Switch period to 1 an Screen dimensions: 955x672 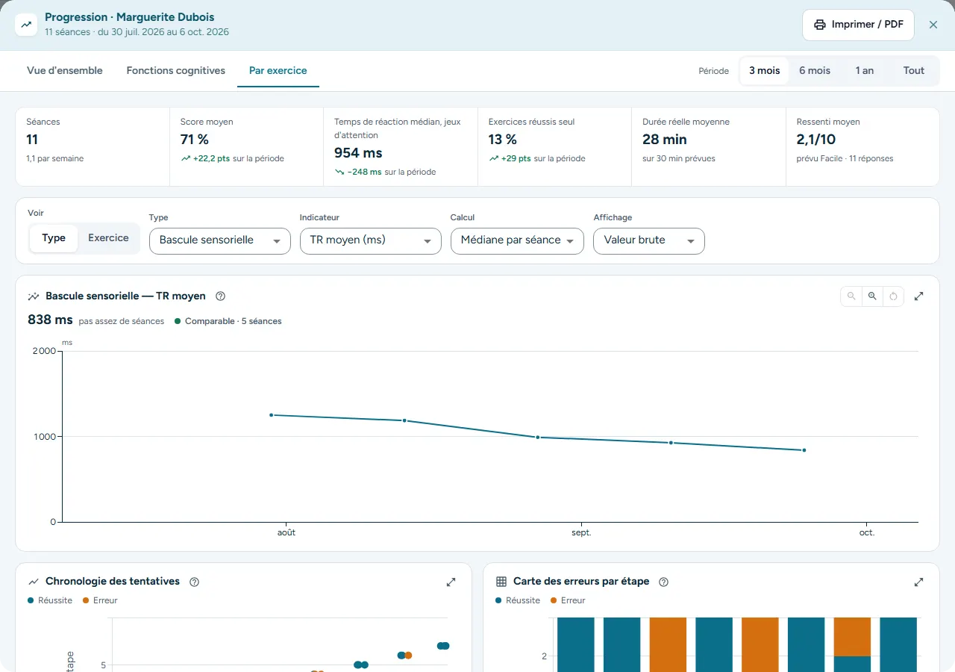tap(865, 71)
